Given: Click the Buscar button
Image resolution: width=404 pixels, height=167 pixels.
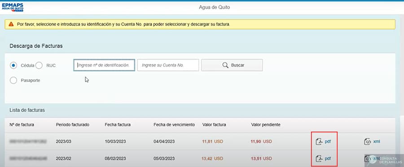Looking at the screenshot, I should 232,65.
